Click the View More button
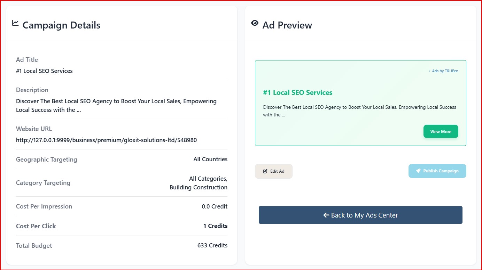Screen dimensions: 482x270 pyautogui.click(x=441, y=131)
